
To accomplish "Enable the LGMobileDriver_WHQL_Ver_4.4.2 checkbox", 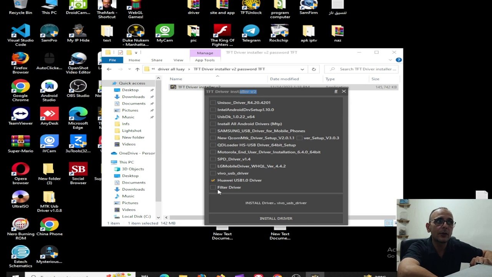I will pos(213,166).
